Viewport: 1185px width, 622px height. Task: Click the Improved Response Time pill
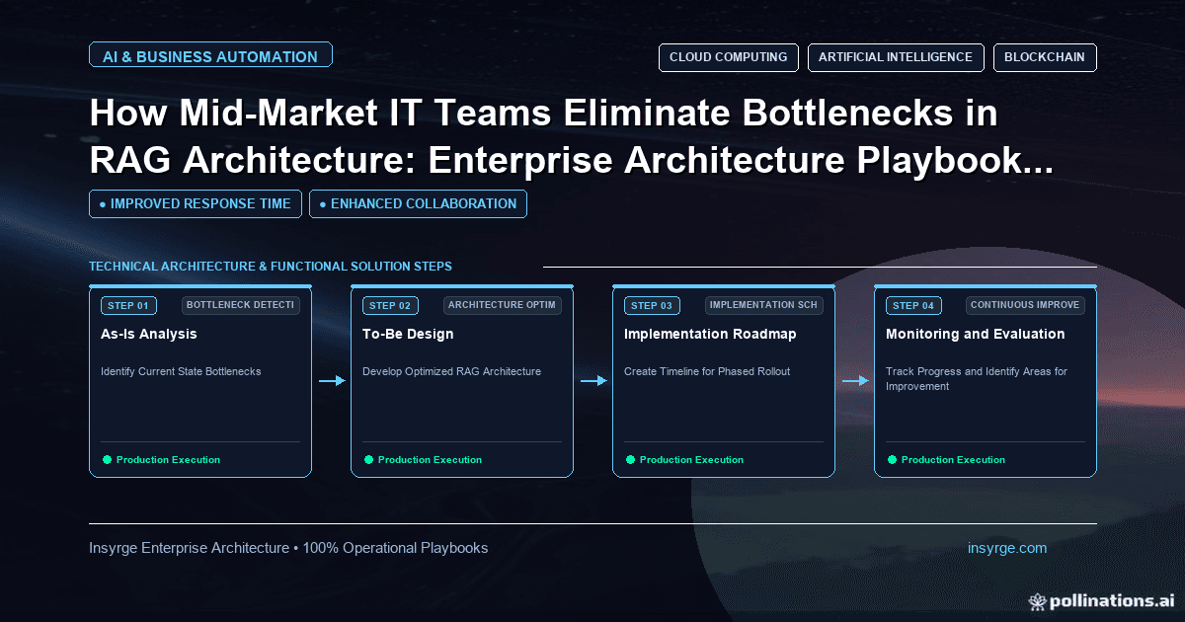click(196, 203)
